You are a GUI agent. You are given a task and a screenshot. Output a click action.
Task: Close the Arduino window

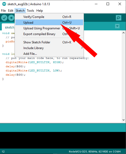click(120, 4)
